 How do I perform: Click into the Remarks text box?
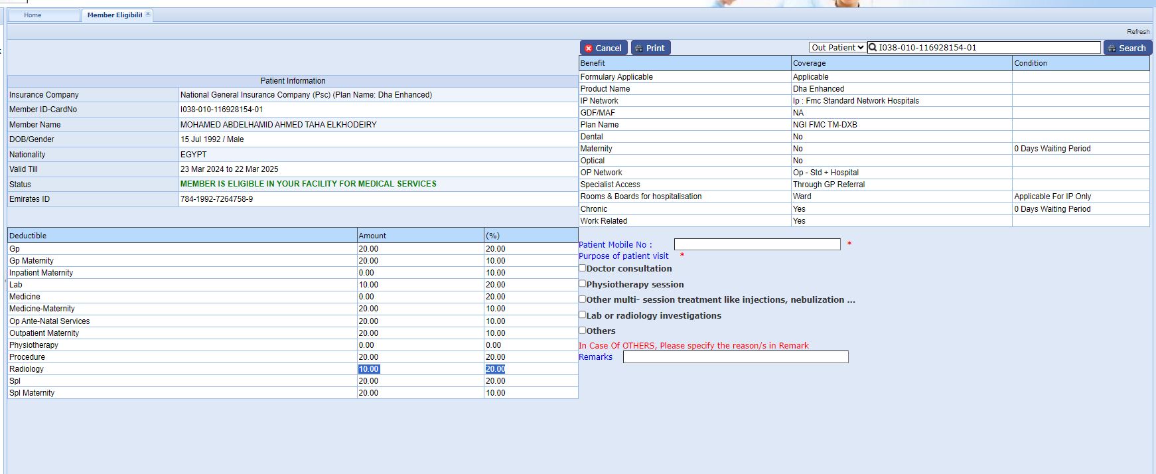pyautogui.click(x=735, y=357)
